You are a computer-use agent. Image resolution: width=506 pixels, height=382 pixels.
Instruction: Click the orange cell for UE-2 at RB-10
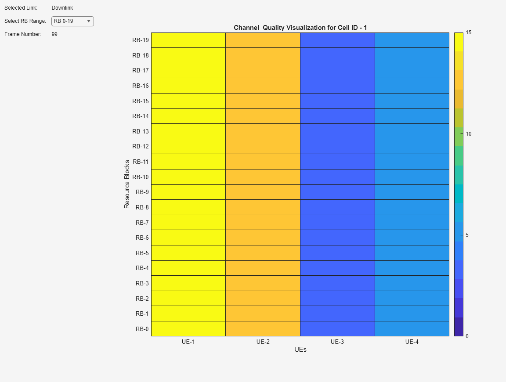[x=263, y=177]
